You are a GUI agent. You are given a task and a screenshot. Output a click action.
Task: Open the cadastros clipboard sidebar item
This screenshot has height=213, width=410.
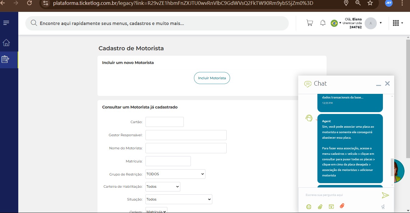tap(5, 59)
